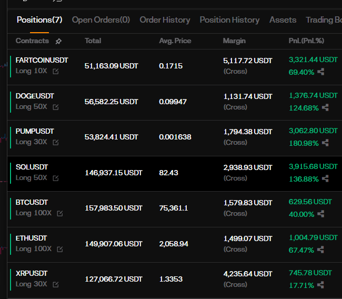Share FARTCOINUSDT 69.40% PnL
342x299 pixels.
pyautogui.click(x=320, y=72)
